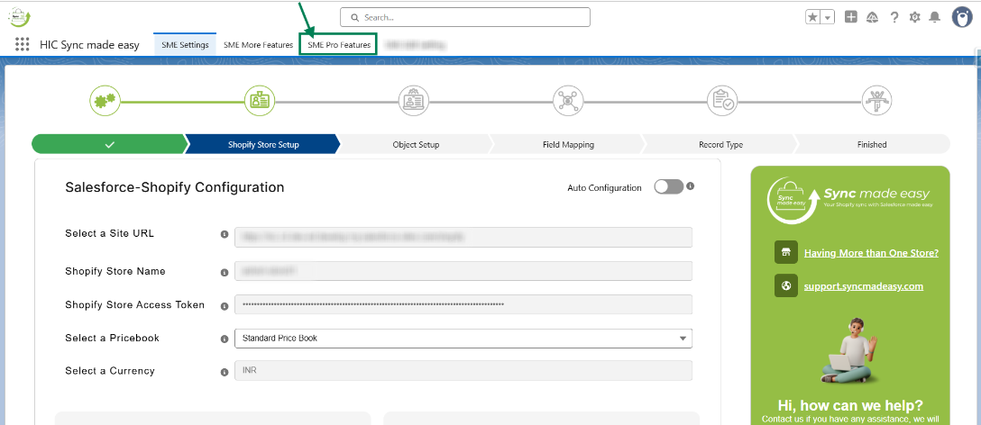The image size is (981, 425).
Task: Open the Global Actions plus icon
Action: tap(851, 17)
